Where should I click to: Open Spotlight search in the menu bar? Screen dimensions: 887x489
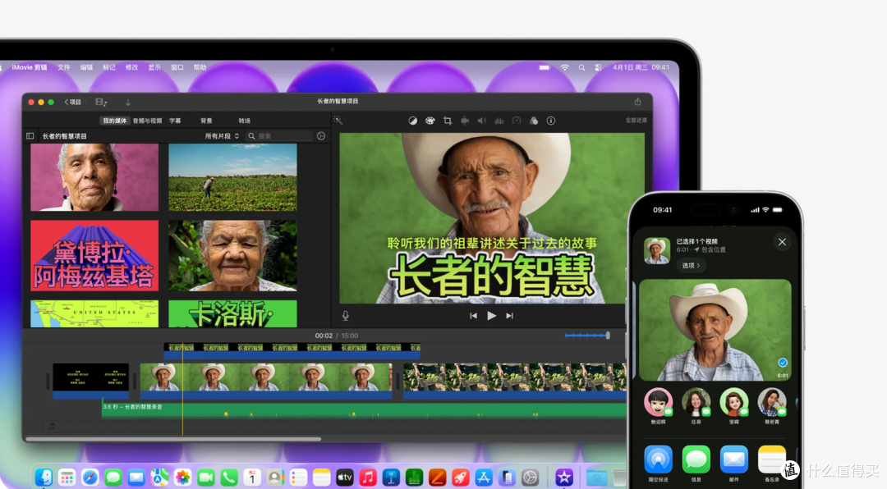coord(581,68)
